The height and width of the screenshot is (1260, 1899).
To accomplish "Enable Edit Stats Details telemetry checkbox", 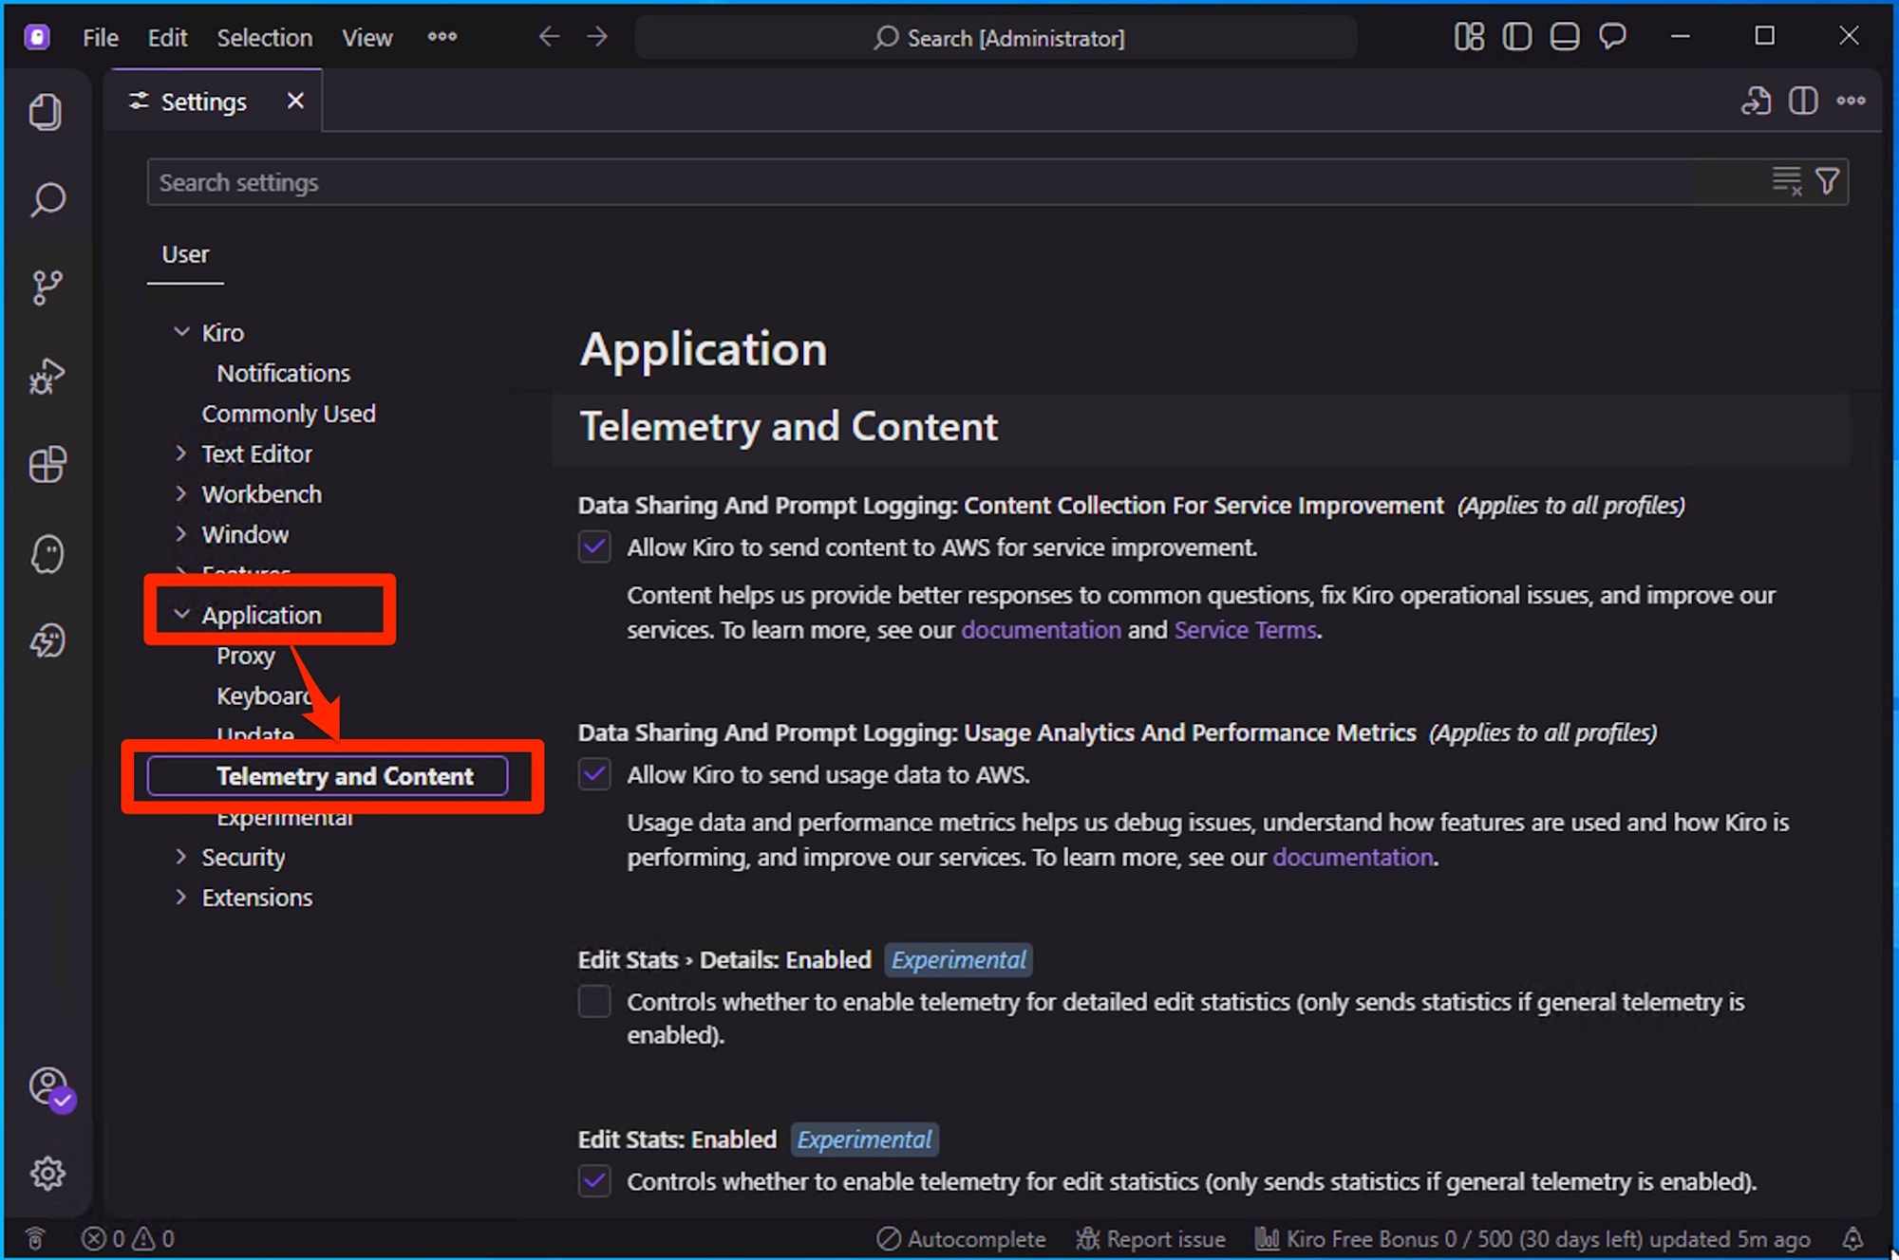I will tap(594, 1001).
